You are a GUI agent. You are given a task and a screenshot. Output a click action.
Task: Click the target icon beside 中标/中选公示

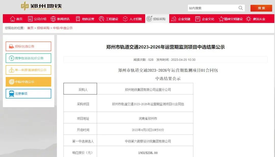click(x=11, y=82)
